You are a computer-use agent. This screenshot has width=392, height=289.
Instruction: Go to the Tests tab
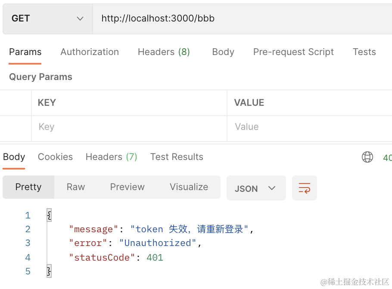click(364, 52)
